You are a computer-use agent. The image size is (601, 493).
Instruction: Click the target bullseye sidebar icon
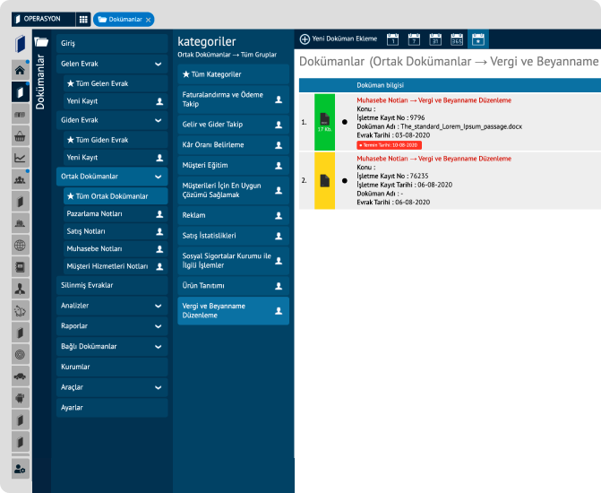20,354
